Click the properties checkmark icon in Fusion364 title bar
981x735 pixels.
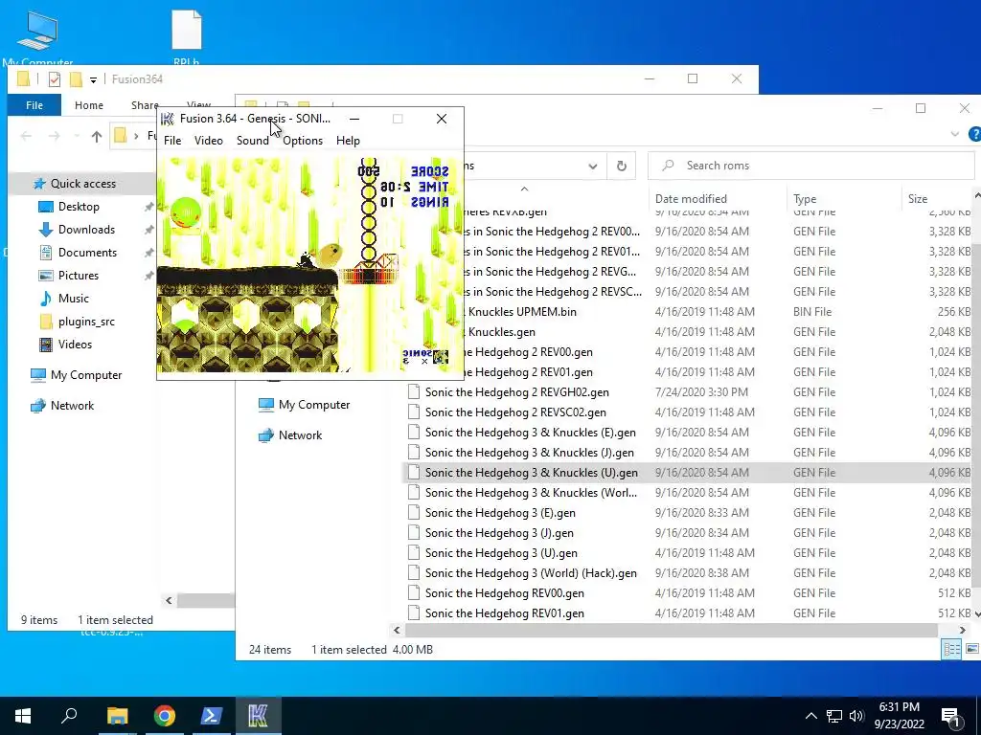pyautogui.click(x=55, y=79)
